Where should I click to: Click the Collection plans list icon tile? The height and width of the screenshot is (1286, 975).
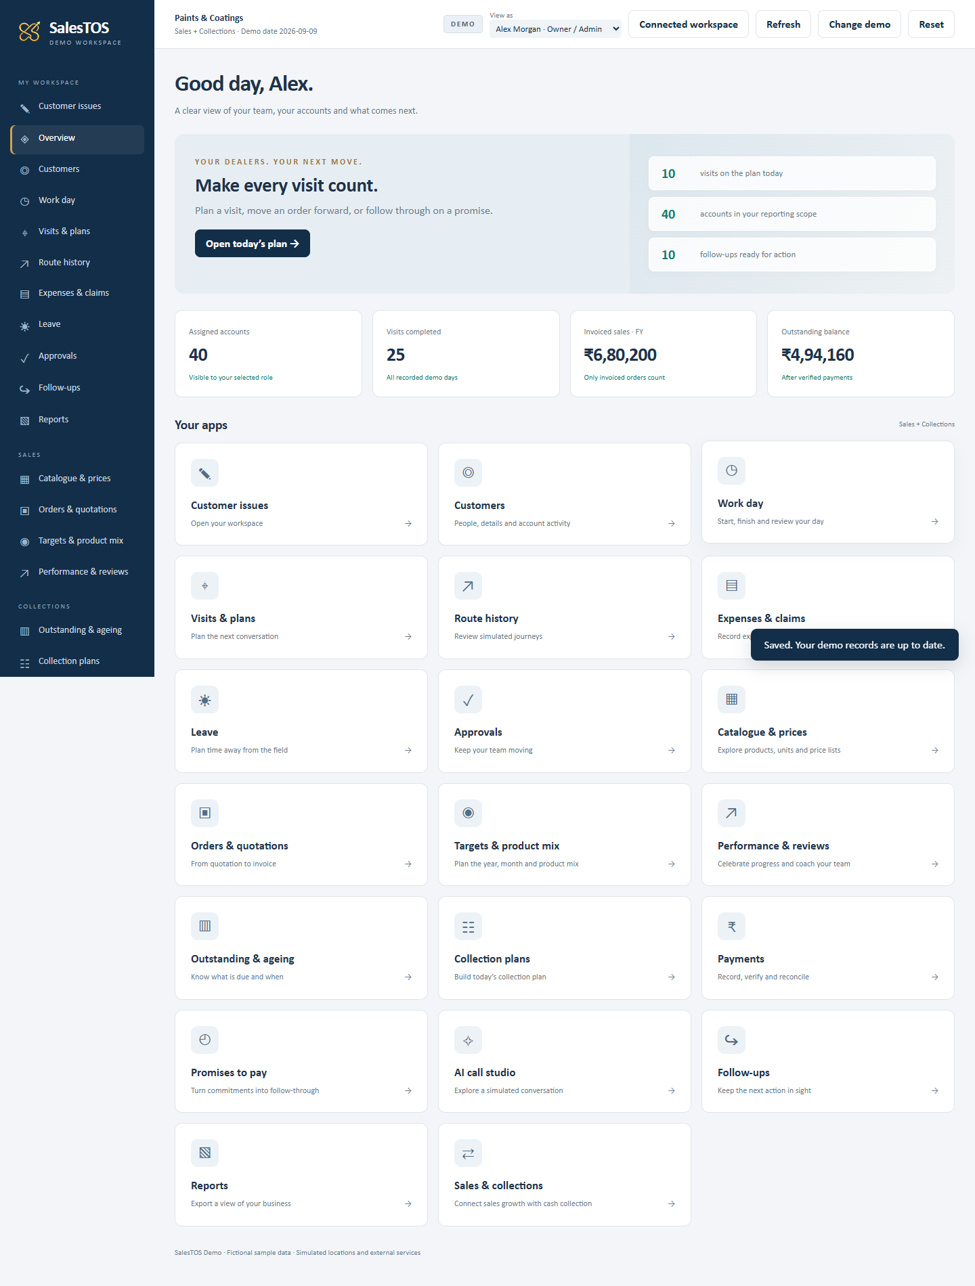(468, 926)
